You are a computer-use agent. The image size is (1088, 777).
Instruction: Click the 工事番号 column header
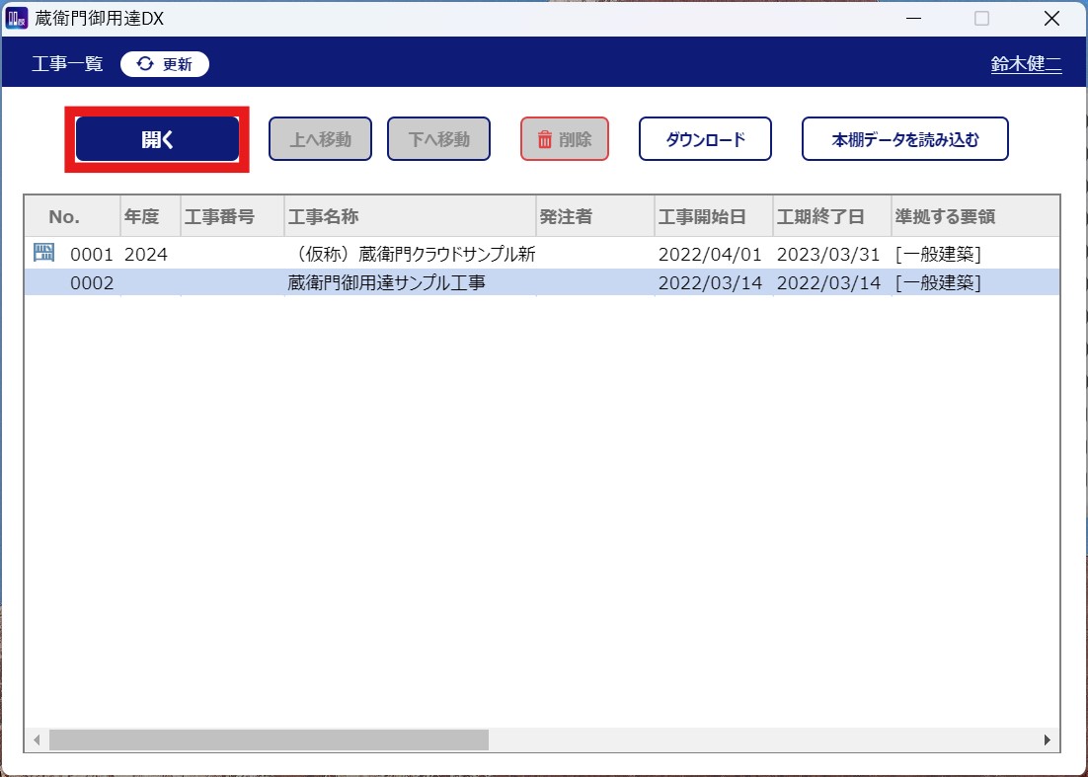pos(232,216)
